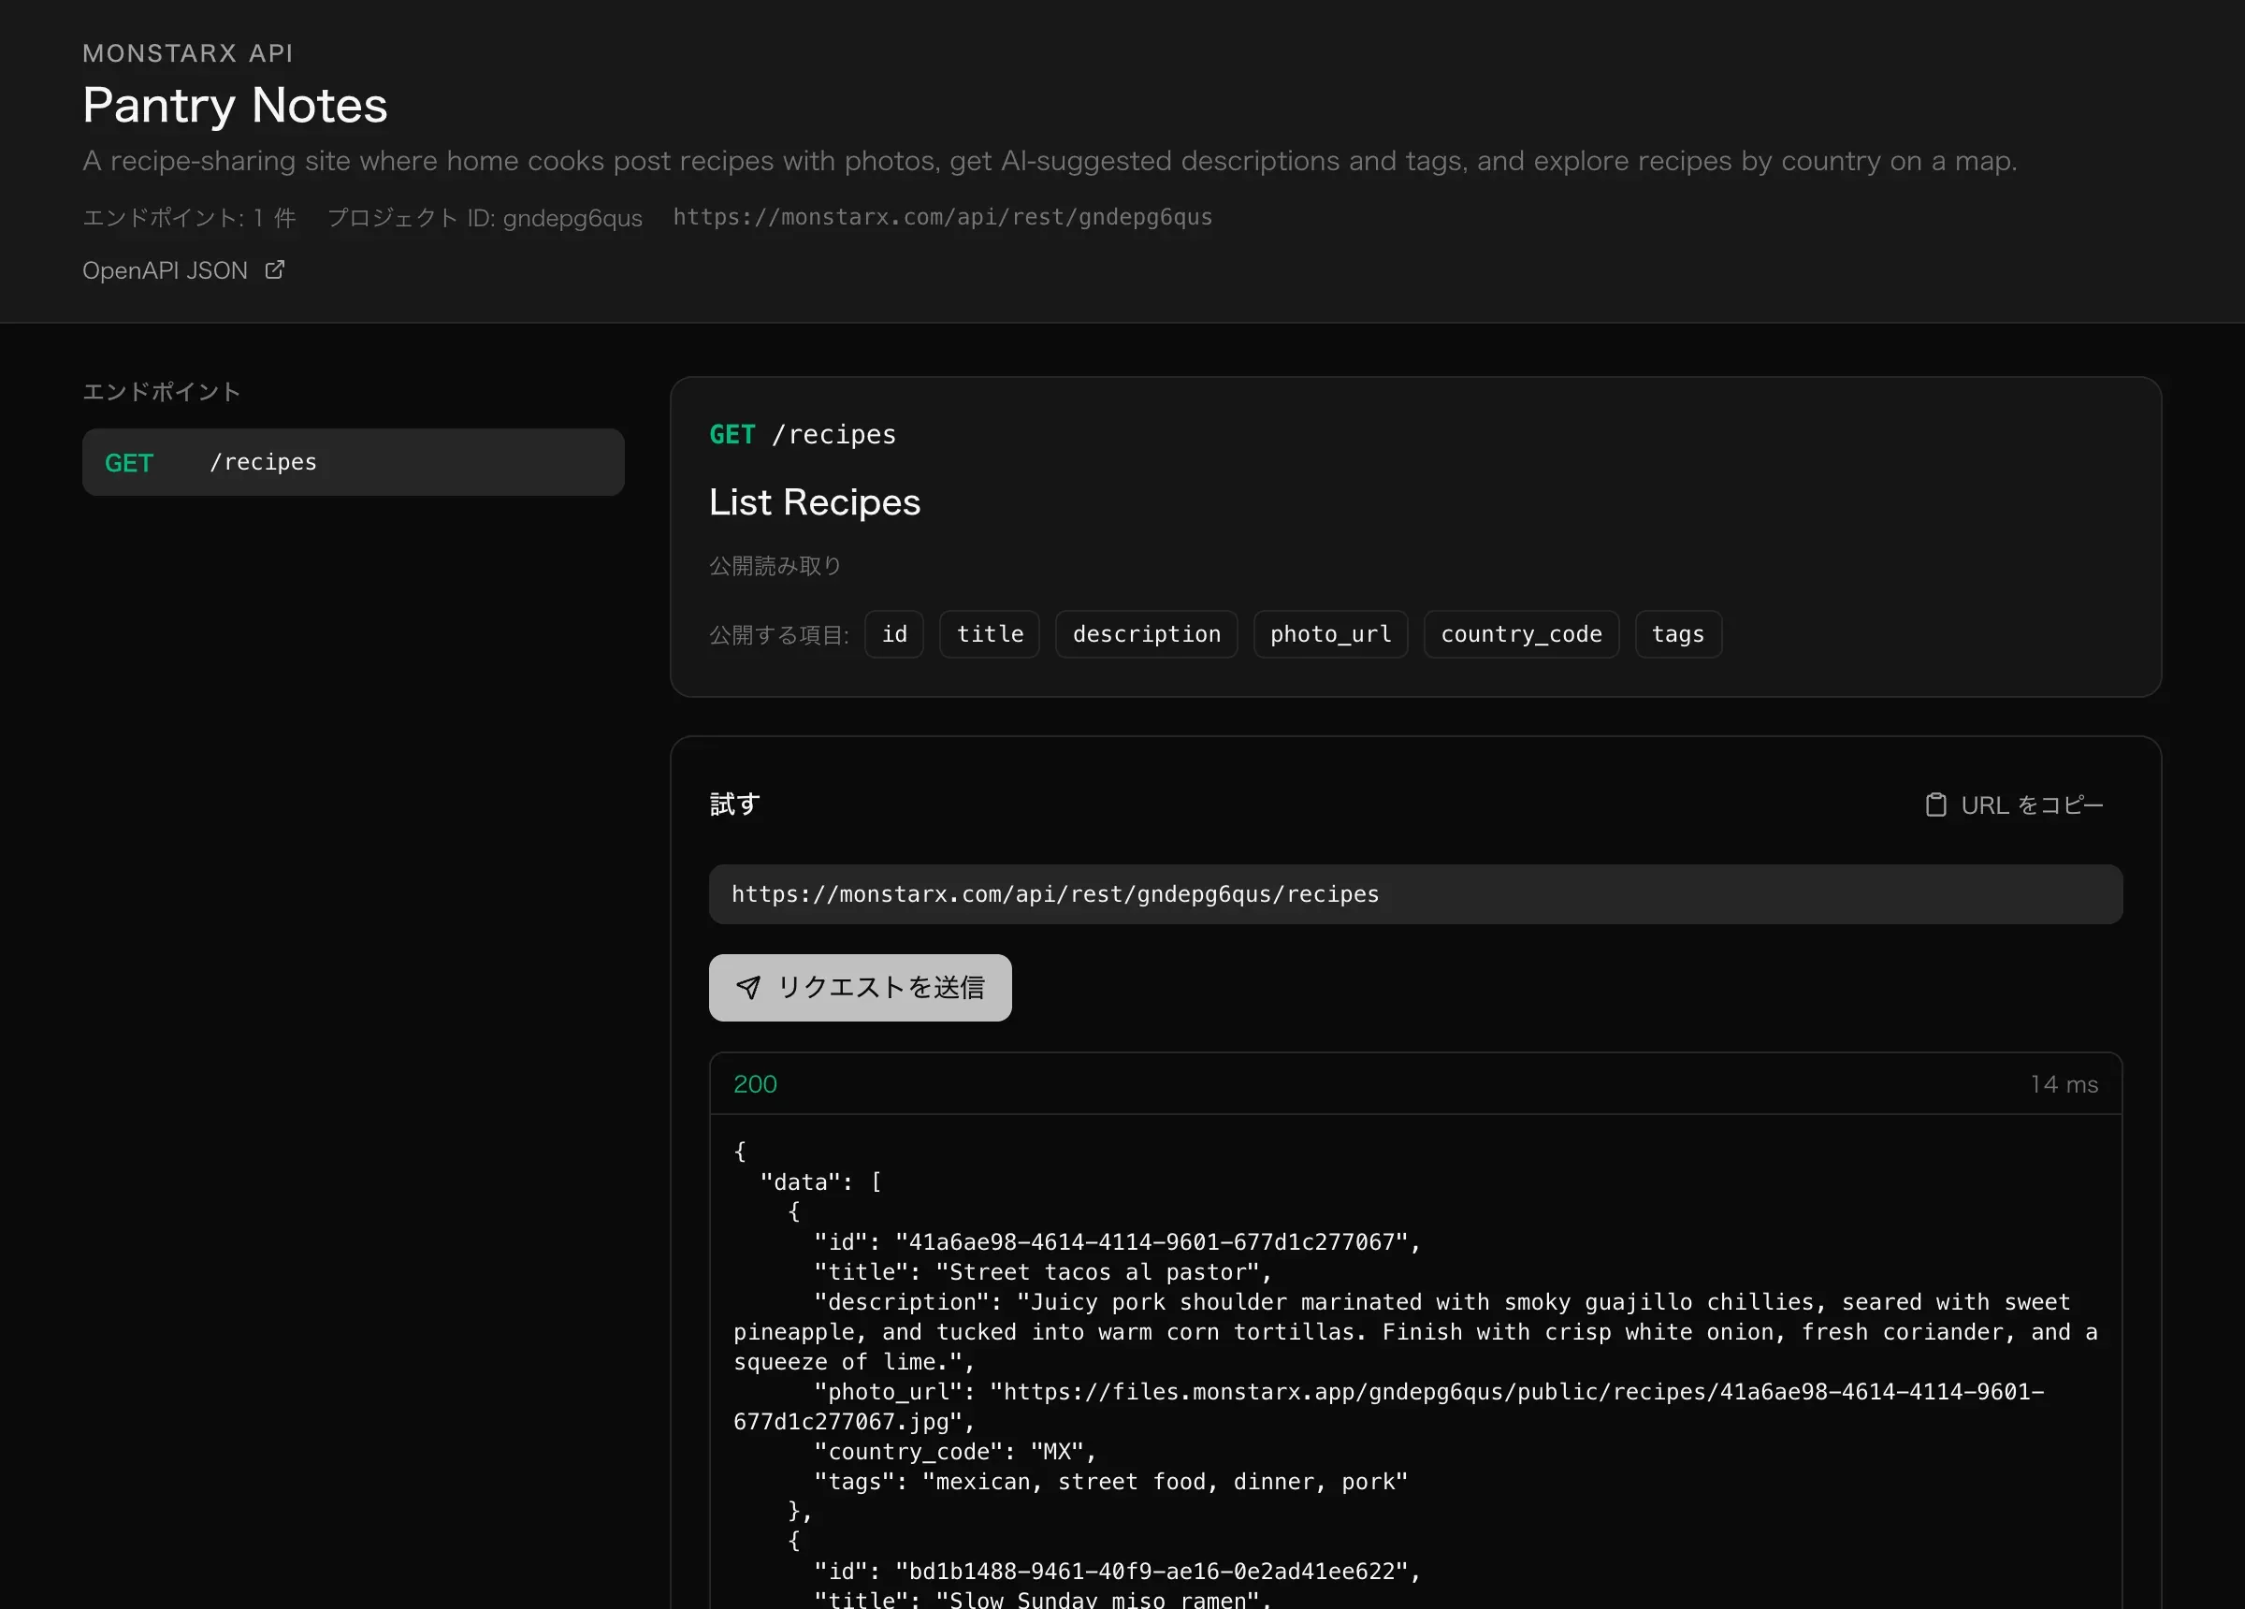Click the id field chip
2245x1609 pixels.
895,634
